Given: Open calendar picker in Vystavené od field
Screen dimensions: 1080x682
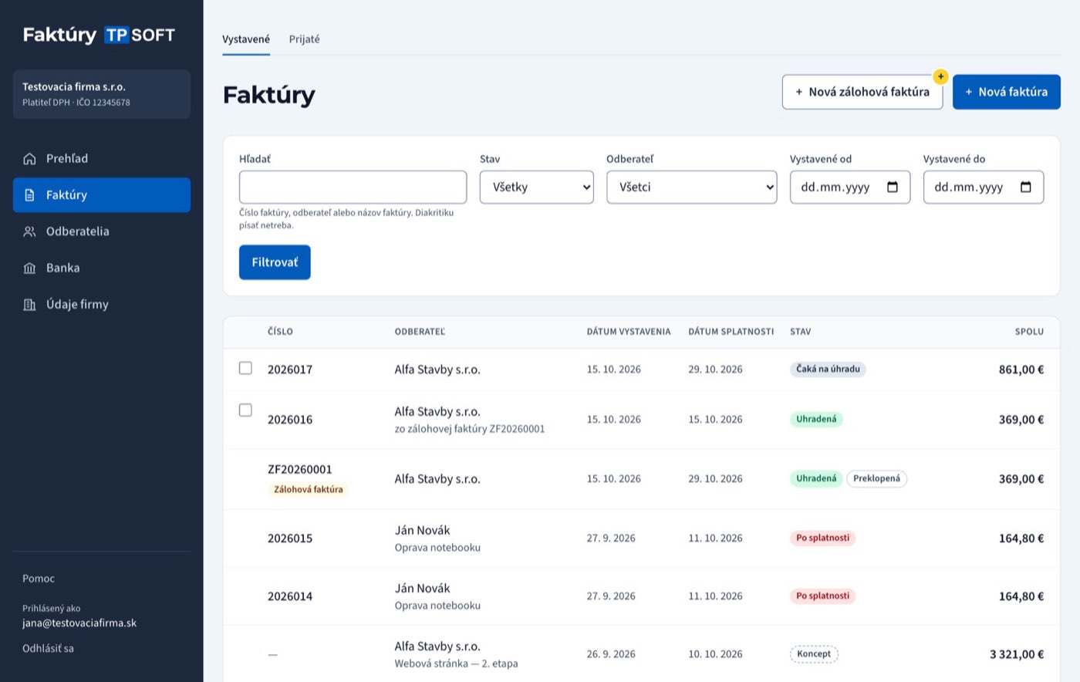Looking at the screenshot, I should pyautogui.click(x=893, y=187).
